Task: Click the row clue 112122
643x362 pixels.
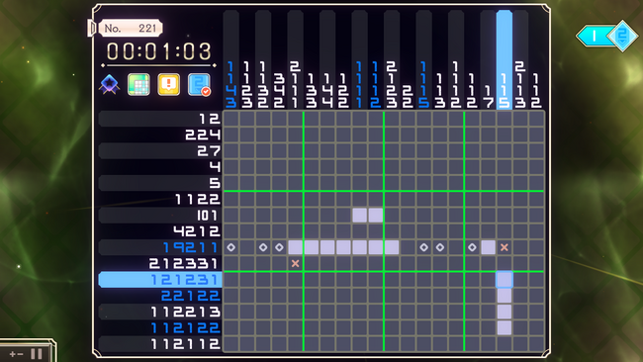Action: [185, 328]
